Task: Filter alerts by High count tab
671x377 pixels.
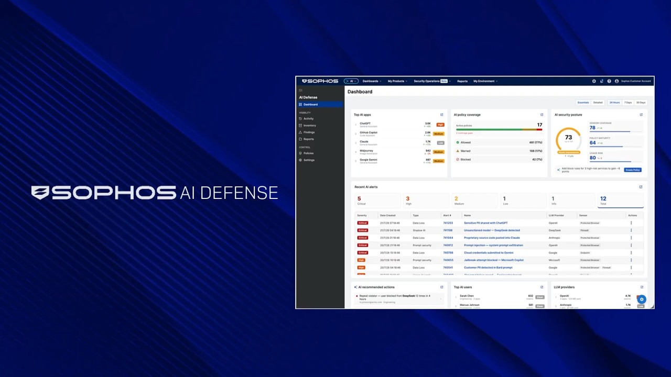Action: 426,201
